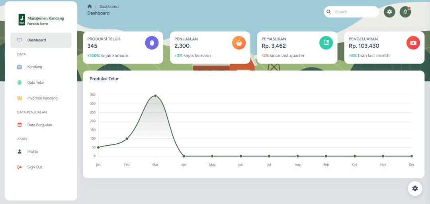
Task: Click the Feb data point on chart
Action: [x=127, y=139]
